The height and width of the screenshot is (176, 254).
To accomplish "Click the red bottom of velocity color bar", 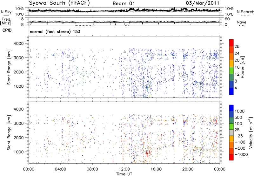I will tap(231, 157).
